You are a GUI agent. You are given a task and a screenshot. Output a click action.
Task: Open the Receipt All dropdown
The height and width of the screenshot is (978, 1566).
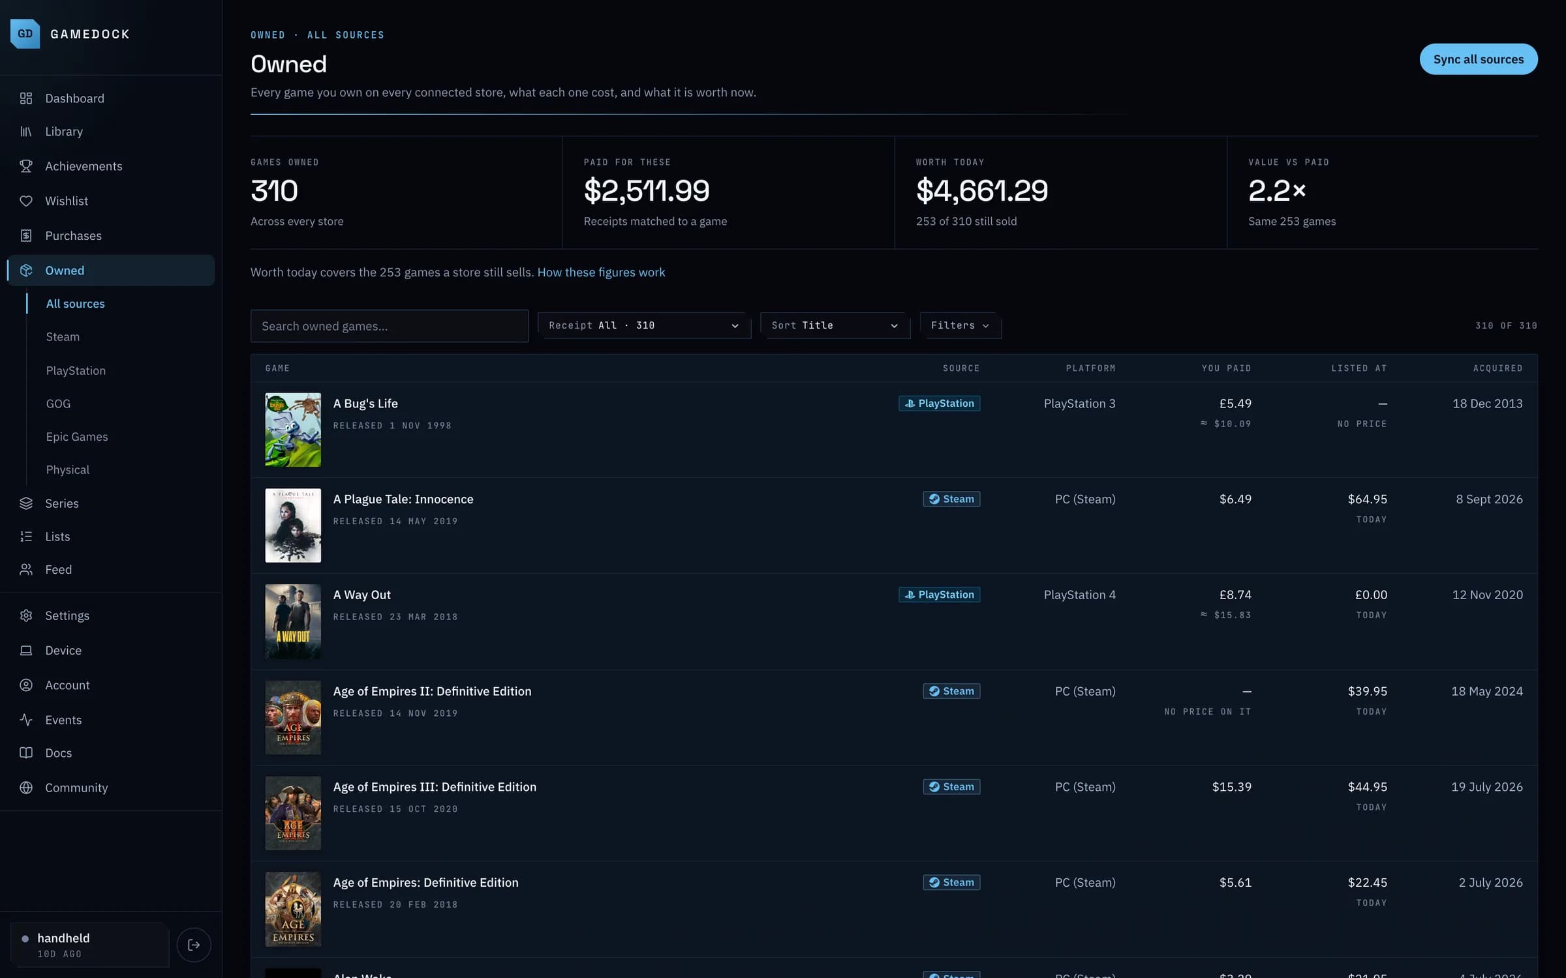click(644, 325)
